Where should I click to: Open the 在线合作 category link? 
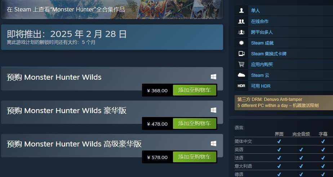click(260, 21)
